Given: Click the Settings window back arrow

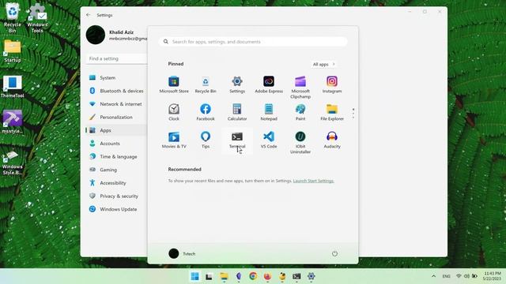Looking at the screenshot, I should point(88,15).
